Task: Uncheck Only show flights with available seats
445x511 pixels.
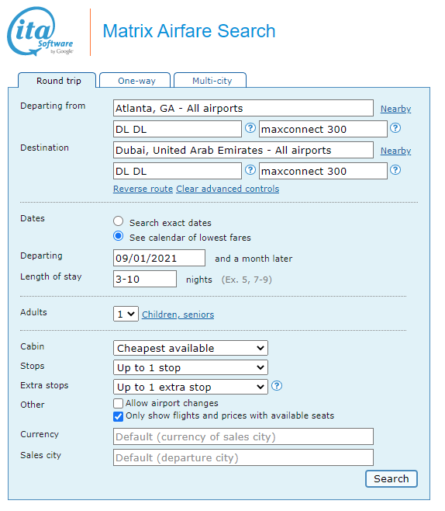Action: 119,416
